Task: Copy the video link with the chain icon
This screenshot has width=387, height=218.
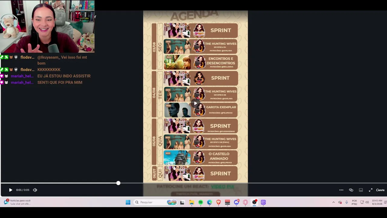Action: coord(351,190)
